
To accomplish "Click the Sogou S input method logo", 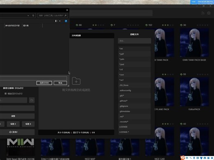I will click(x=183, y=158).
